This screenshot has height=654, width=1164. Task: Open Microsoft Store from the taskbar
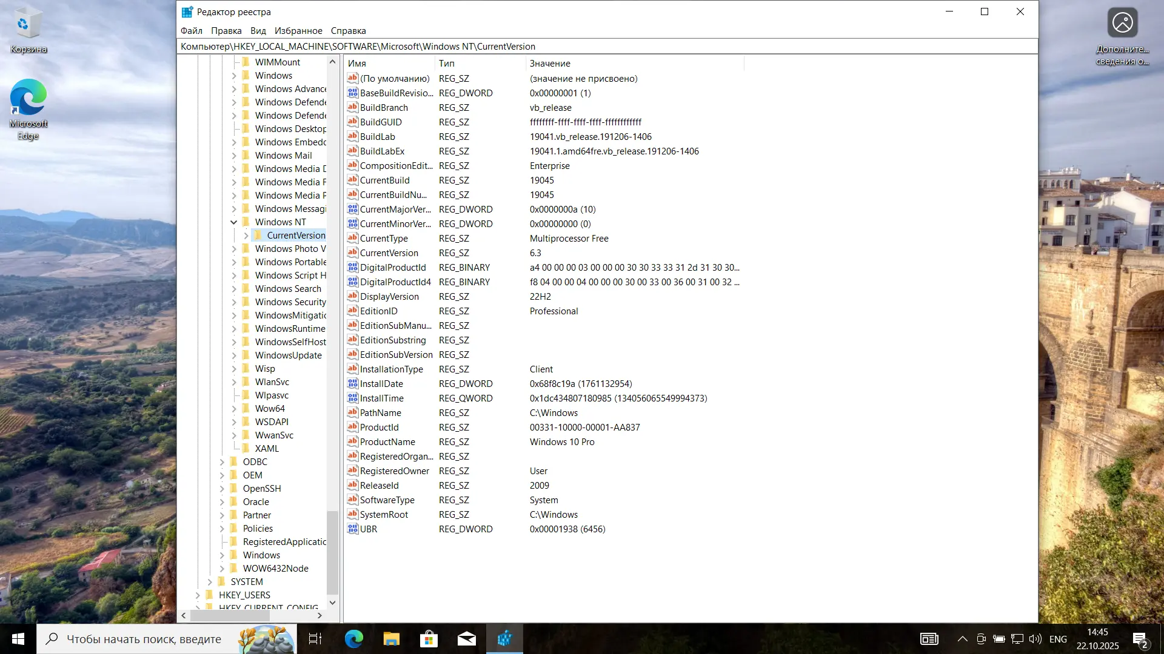coord(429,638)
